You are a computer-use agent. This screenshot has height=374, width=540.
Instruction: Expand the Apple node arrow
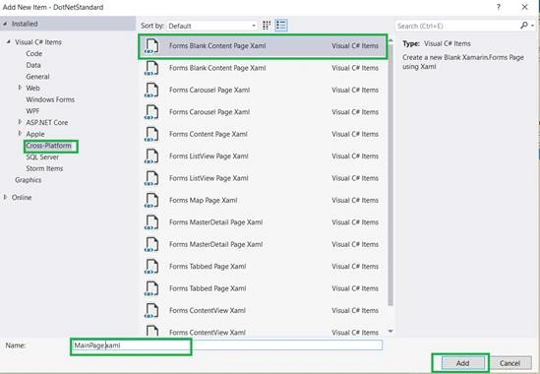[x=20, y=134]
